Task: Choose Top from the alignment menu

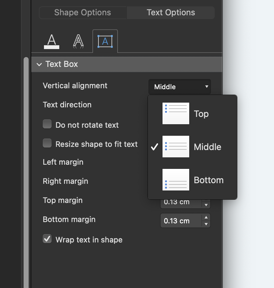Action: 201,114
